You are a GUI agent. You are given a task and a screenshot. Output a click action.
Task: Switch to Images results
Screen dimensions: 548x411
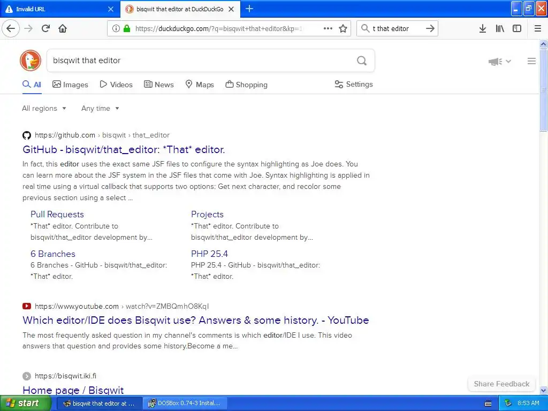point(70,85)
